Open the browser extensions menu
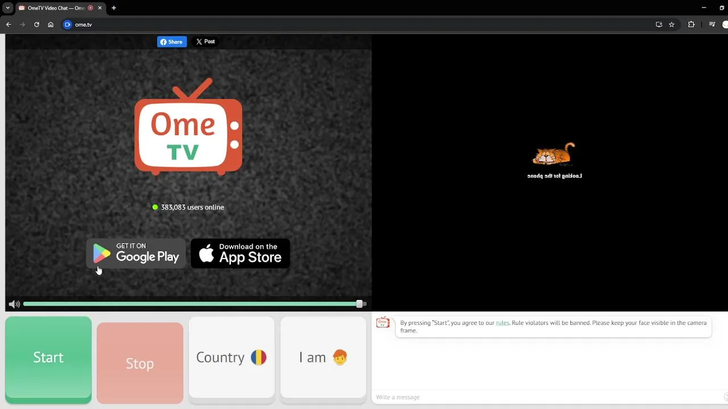The image size is (728, 409). pos(692,24)
